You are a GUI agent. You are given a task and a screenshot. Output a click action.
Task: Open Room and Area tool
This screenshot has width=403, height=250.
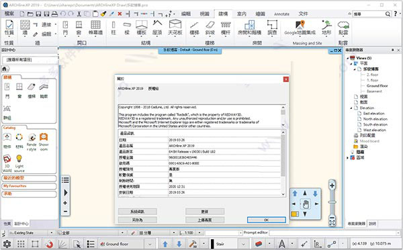click(x=249, y=28)
